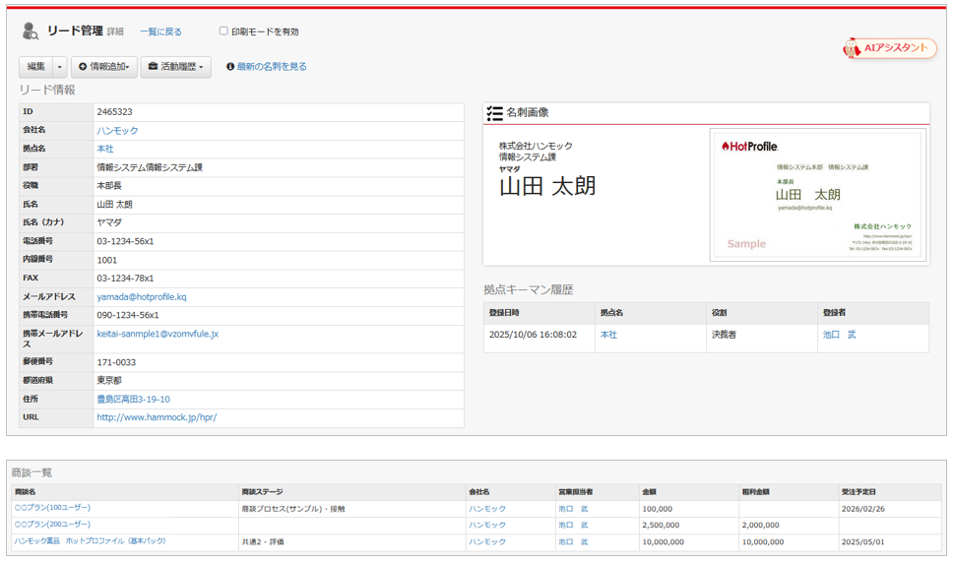This screenshot has height=562, width=953.
Task: Click the lead management person icon
Action: [31, 31]
